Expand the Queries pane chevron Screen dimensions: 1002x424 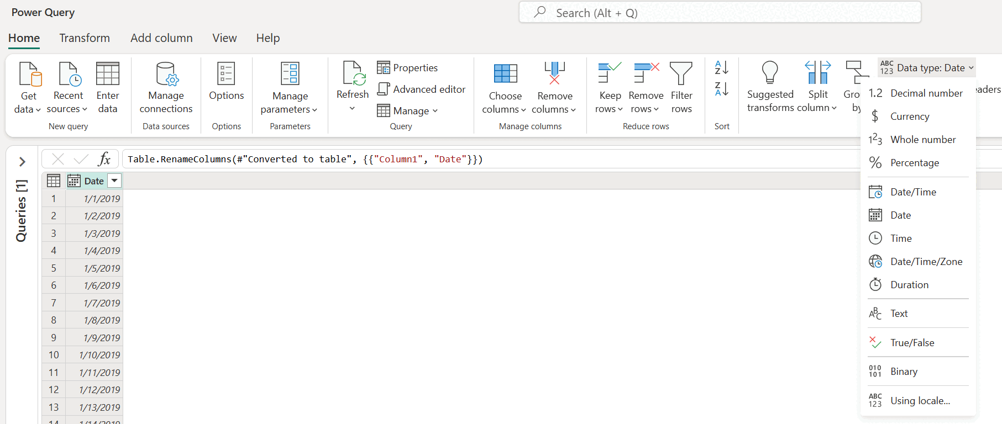22,161
